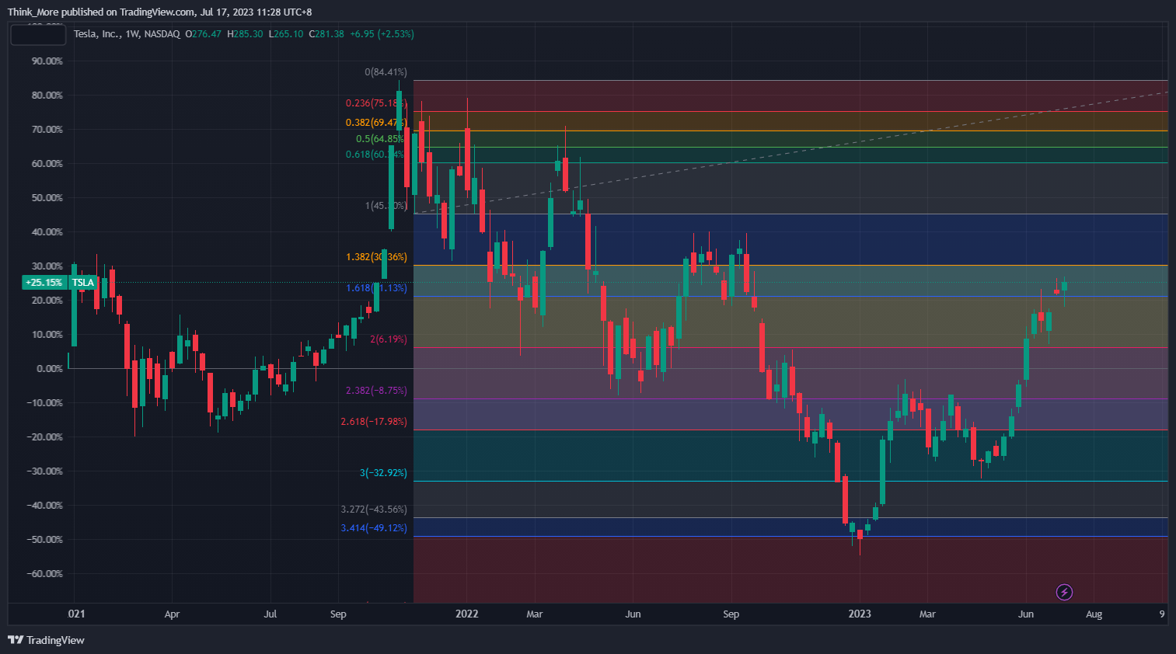This screenshot has height=654, width=1176.
Task: Click the red Fibonacci label 0.236
Action: click(376, 103)
